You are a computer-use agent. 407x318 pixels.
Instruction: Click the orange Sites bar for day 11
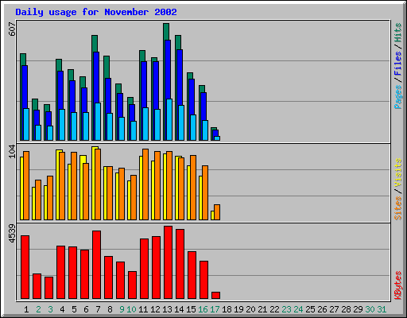145,184
